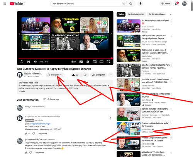The width and height of the screenshot is (193, 157).
Task: Reply to the LionHeart20 comment
Action: coord(40,153)
